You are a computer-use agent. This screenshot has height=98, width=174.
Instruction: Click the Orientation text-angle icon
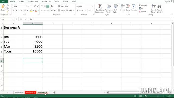point(52,6)
